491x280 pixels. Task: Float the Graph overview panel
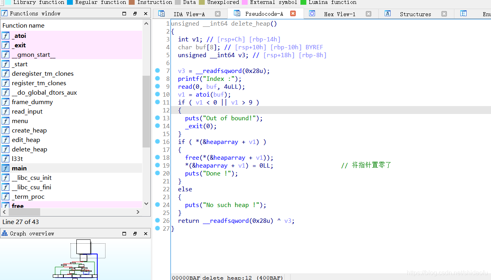click(x=135, y=233)
